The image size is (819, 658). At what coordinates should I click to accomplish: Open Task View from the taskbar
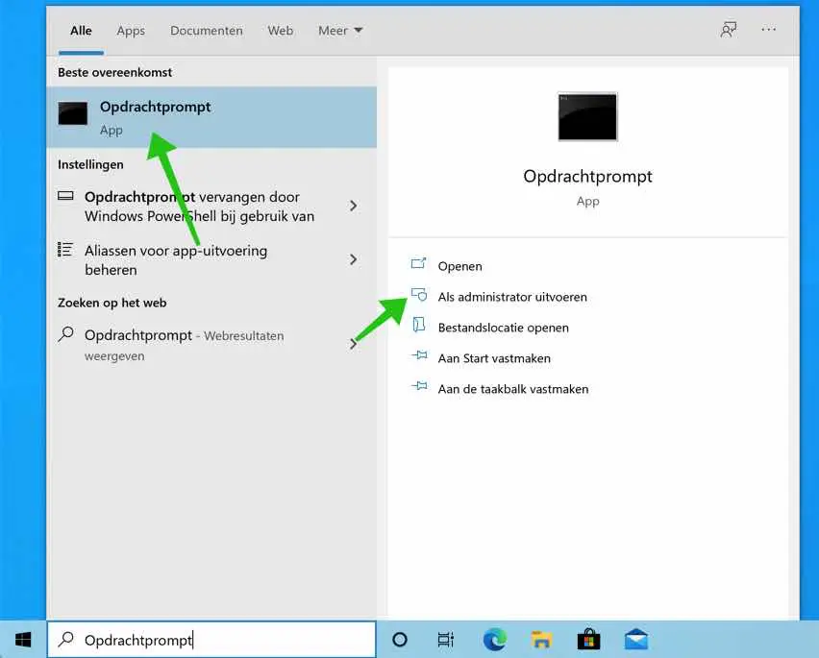pyautogui.click(x=445, y=640)
